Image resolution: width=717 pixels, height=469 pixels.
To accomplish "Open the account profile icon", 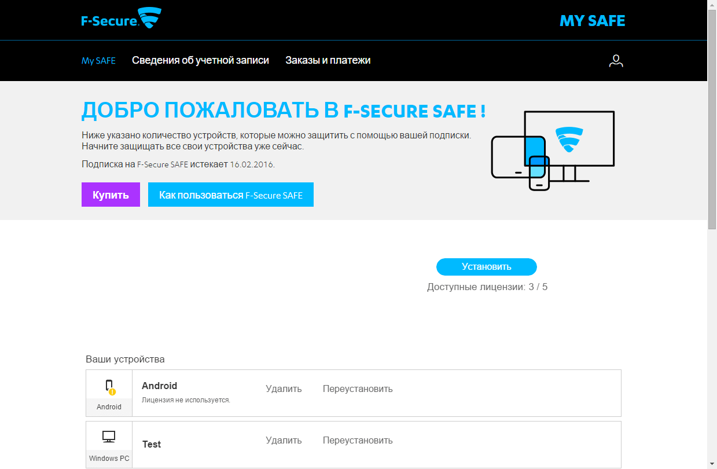I will click(616, 60).
